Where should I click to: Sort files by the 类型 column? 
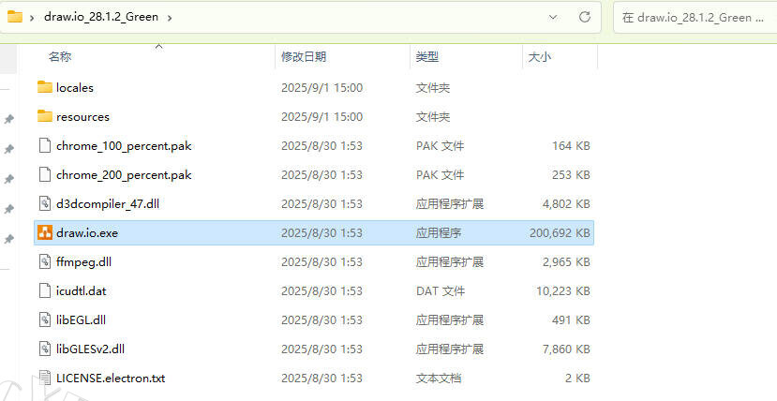pos(427,57)
